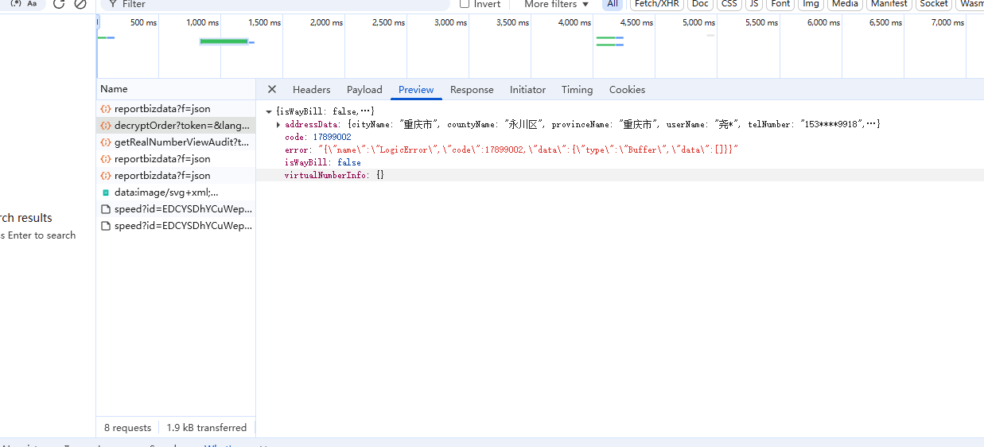The height and width of the screenshot is (447, 984).
Task: Click the green request bar in timeline overview
Action: (x=224, y=41)
